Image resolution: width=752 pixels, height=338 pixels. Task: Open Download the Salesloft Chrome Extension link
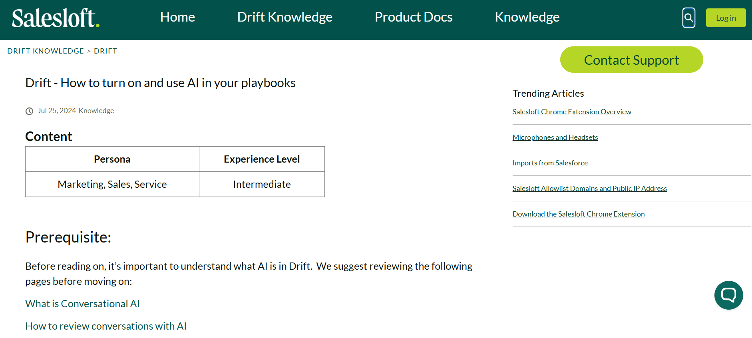coord(579,214)
